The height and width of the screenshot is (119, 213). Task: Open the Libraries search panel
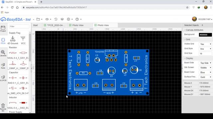(3, 53)
